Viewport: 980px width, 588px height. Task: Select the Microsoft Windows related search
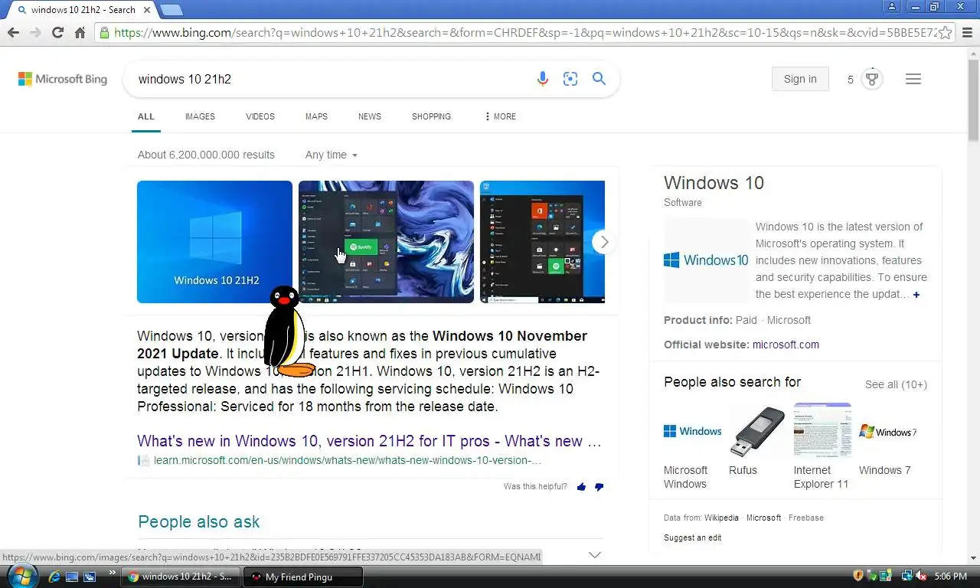tap(692, 446)
